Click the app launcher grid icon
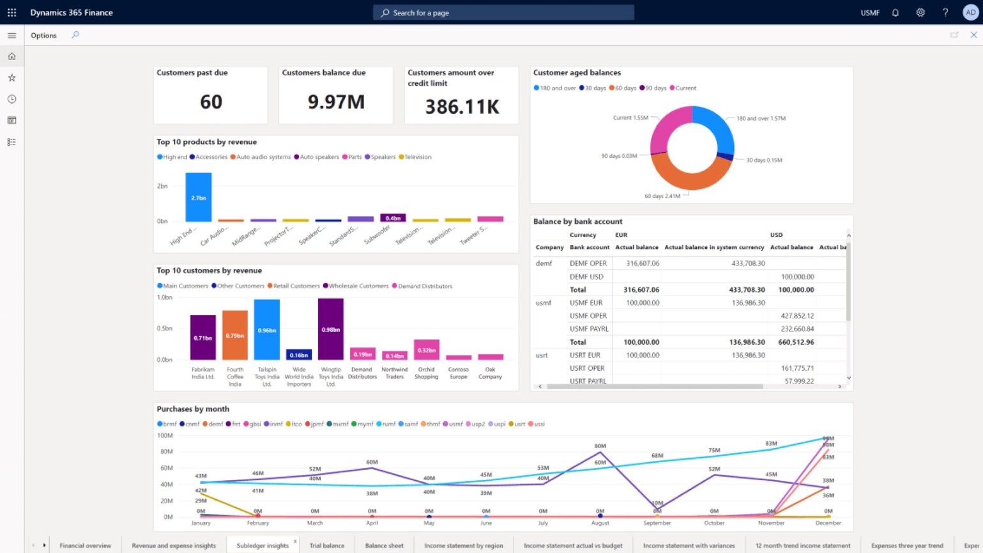 [11, 12]
